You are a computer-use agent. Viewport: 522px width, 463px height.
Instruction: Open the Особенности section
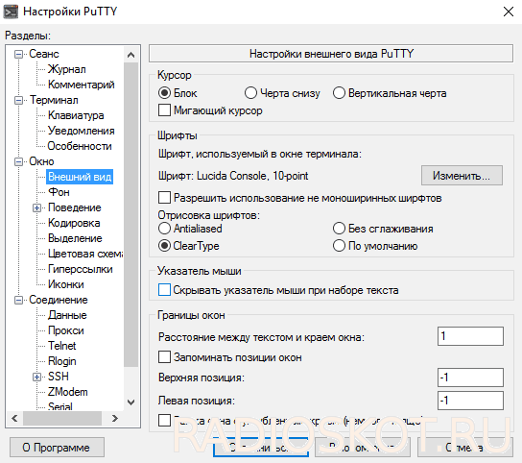[x=80, y=146]
